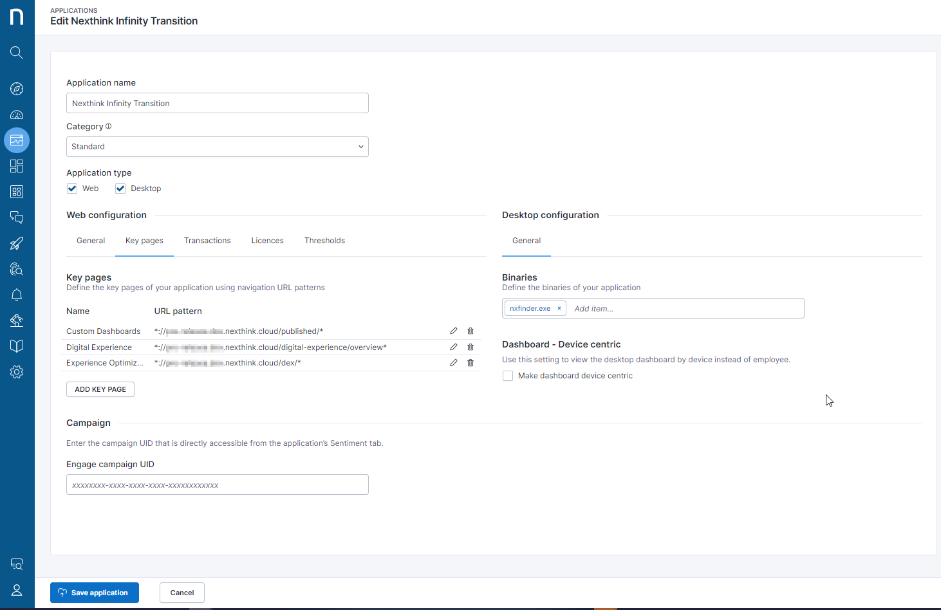
Task: Delete the Experience Optimiz... key page
Action: point(471,363)
